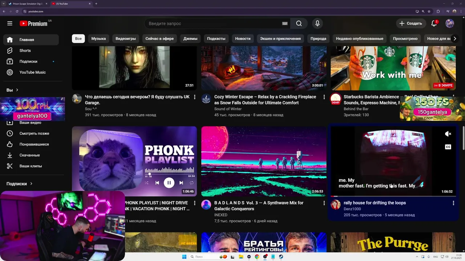Open the Behind the Bar channel link

(x=356, y=109)
